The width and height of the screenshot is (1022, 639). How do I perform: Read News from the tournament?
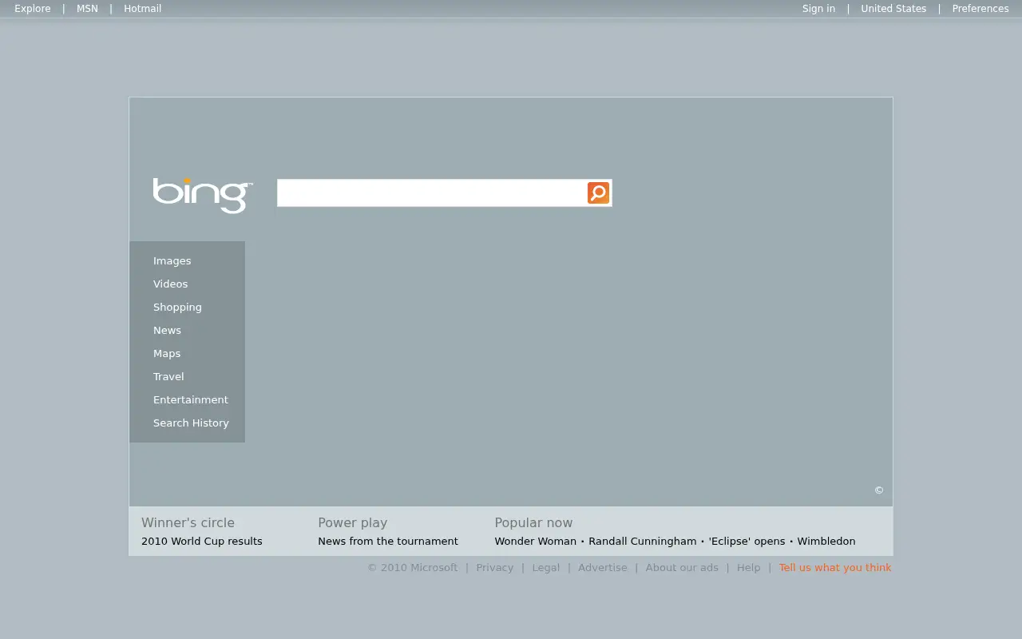(x=388, y=541)
